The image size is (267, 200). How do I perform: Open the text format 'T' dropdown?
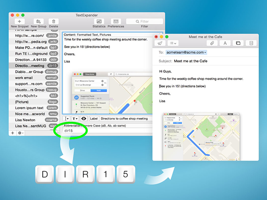click(x=75, y=119)
